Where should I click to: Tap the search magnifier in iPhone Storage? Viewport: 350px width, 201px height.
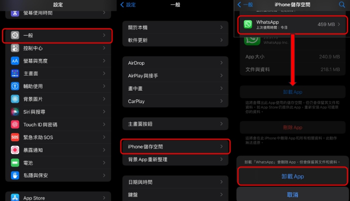[342, 4]
